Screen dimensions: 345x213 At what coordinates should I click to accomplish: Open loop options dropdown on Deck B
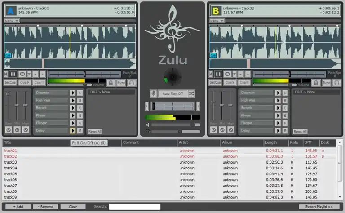click(x=234, y=74)
